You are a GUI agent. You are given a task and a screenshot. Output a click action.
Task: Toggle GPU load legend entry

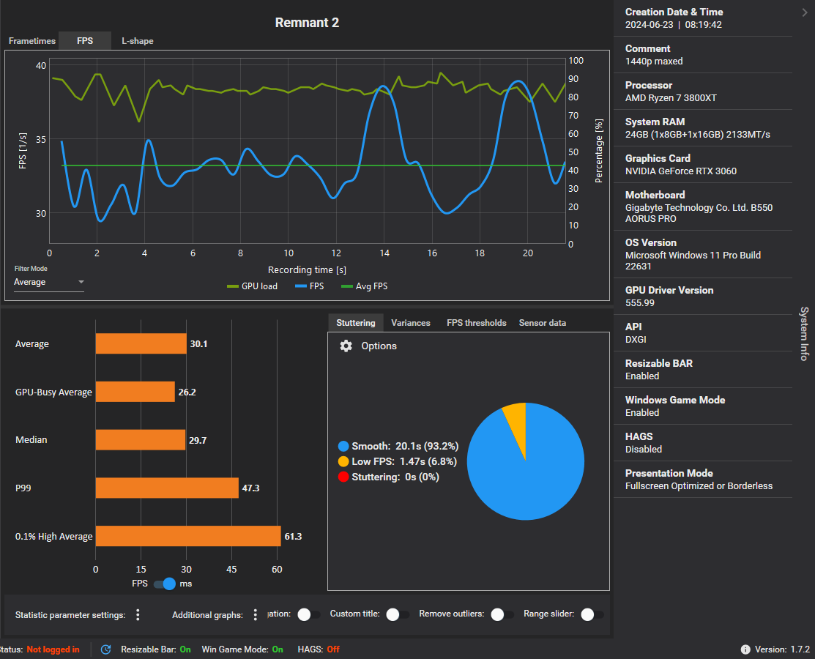point(253,286)
